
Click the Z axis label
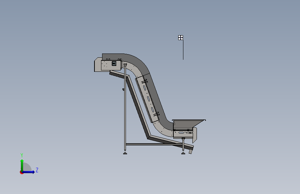[x=37, y=170]
